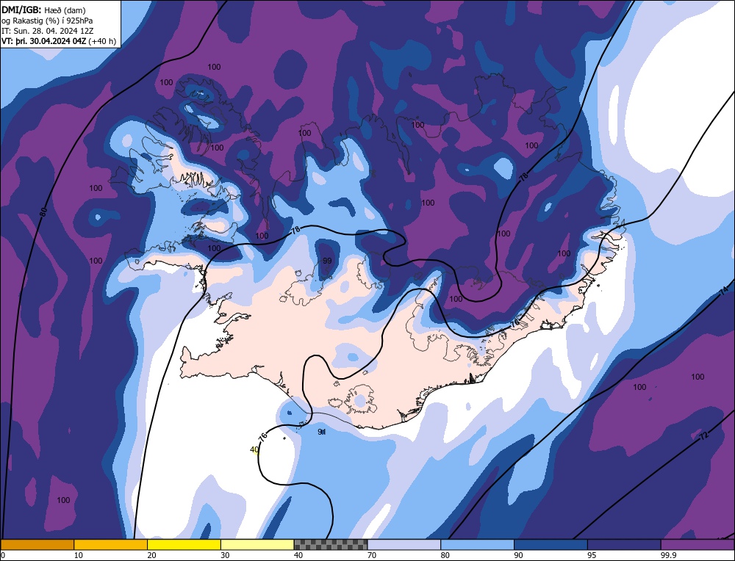Image resolution: width=735 pixels, height=561 pixels.
Task: Click the orange 10–20 legend swatch
Action: coord(111,544)
